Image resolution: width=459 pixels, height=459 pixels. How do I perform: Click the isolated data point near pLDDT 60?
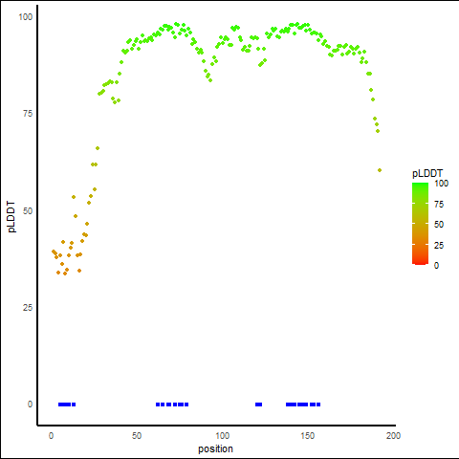click(x=380, y=170)
